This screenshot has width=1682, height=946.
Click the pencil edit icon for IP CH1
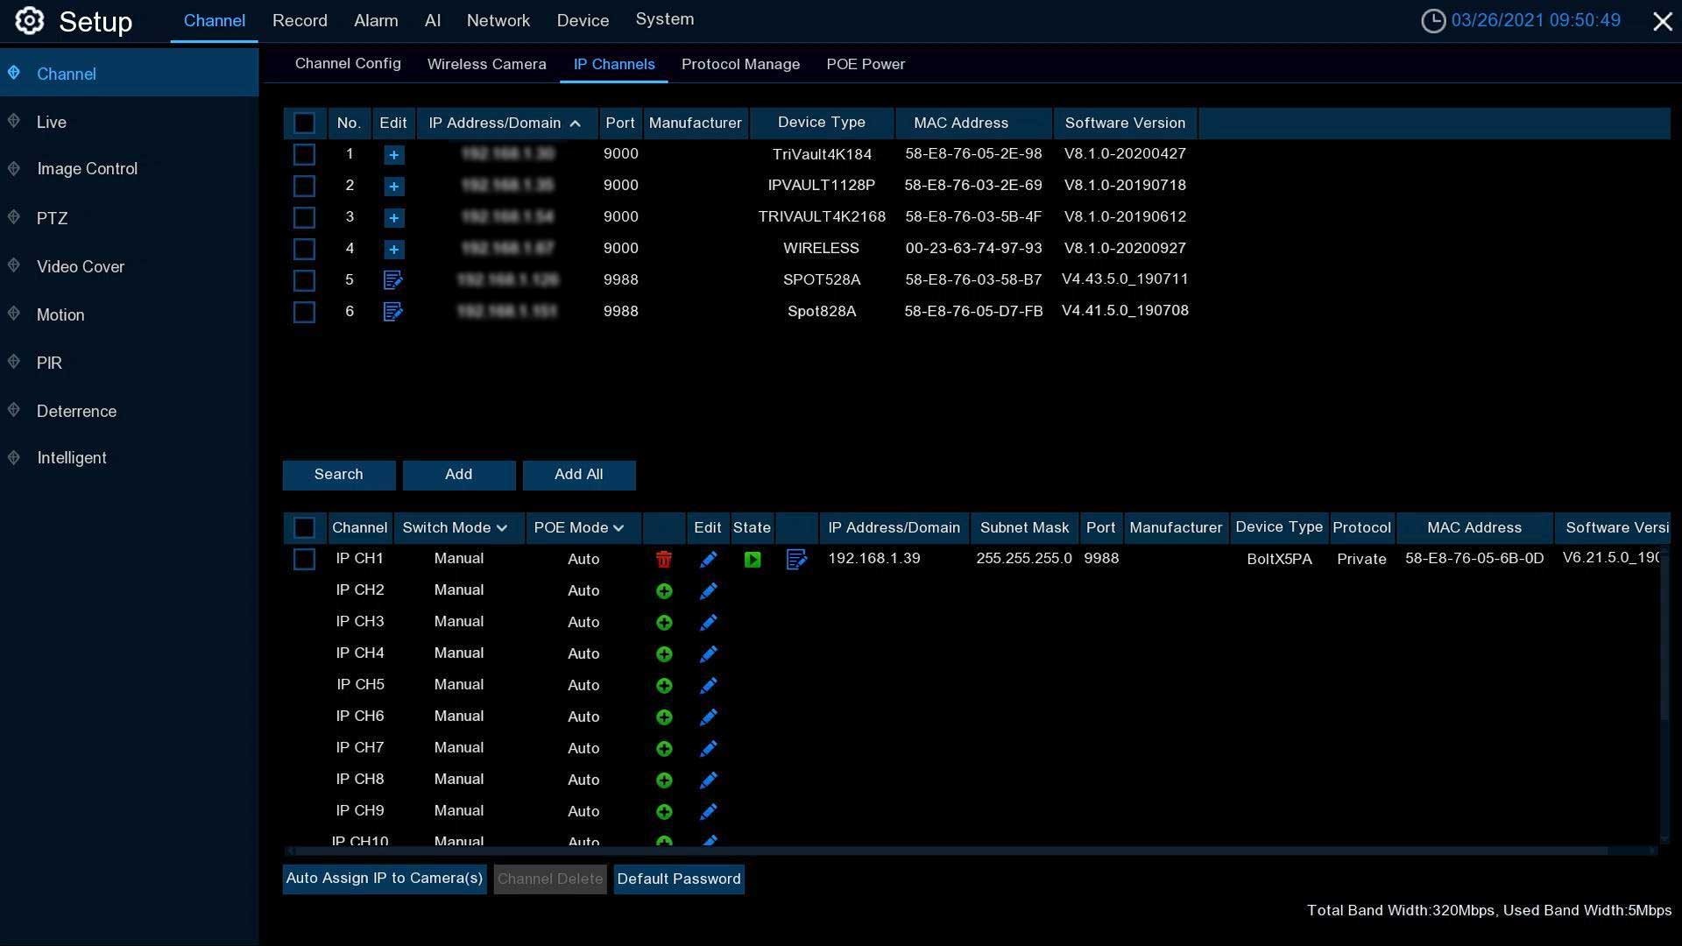click(708, 560)
